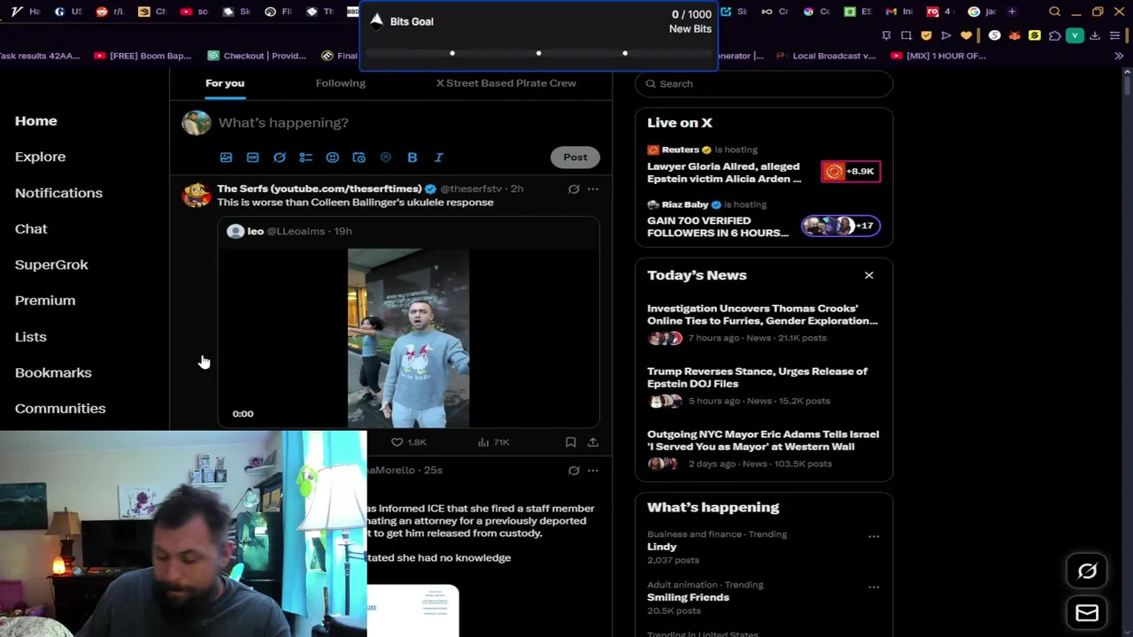Open your profile avatar in composer
Image resolution: width=1133 pixels, height=637 pixels.
click(x=197, y=122)
